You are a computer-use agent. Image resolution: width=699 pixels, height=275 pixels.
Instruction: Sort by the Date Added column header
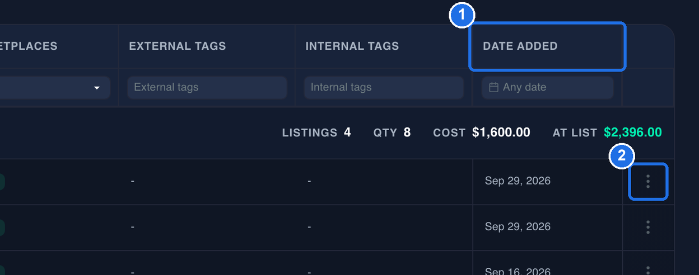pos(520,46)
